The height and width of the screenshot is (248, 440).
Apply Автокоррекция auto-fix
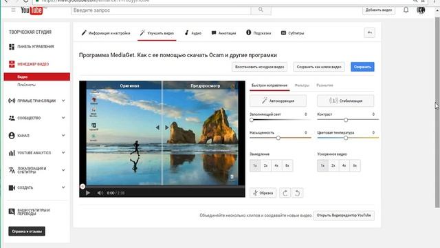(x=278, y=101)
